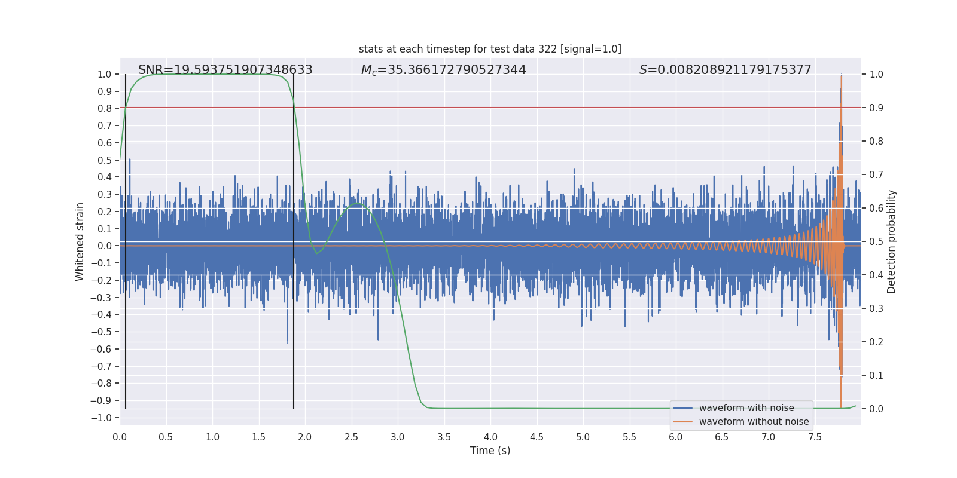Click the left y-axis tick label −0.5
Image resolution: width=957 pixels, height=478 pixels.
101,332
